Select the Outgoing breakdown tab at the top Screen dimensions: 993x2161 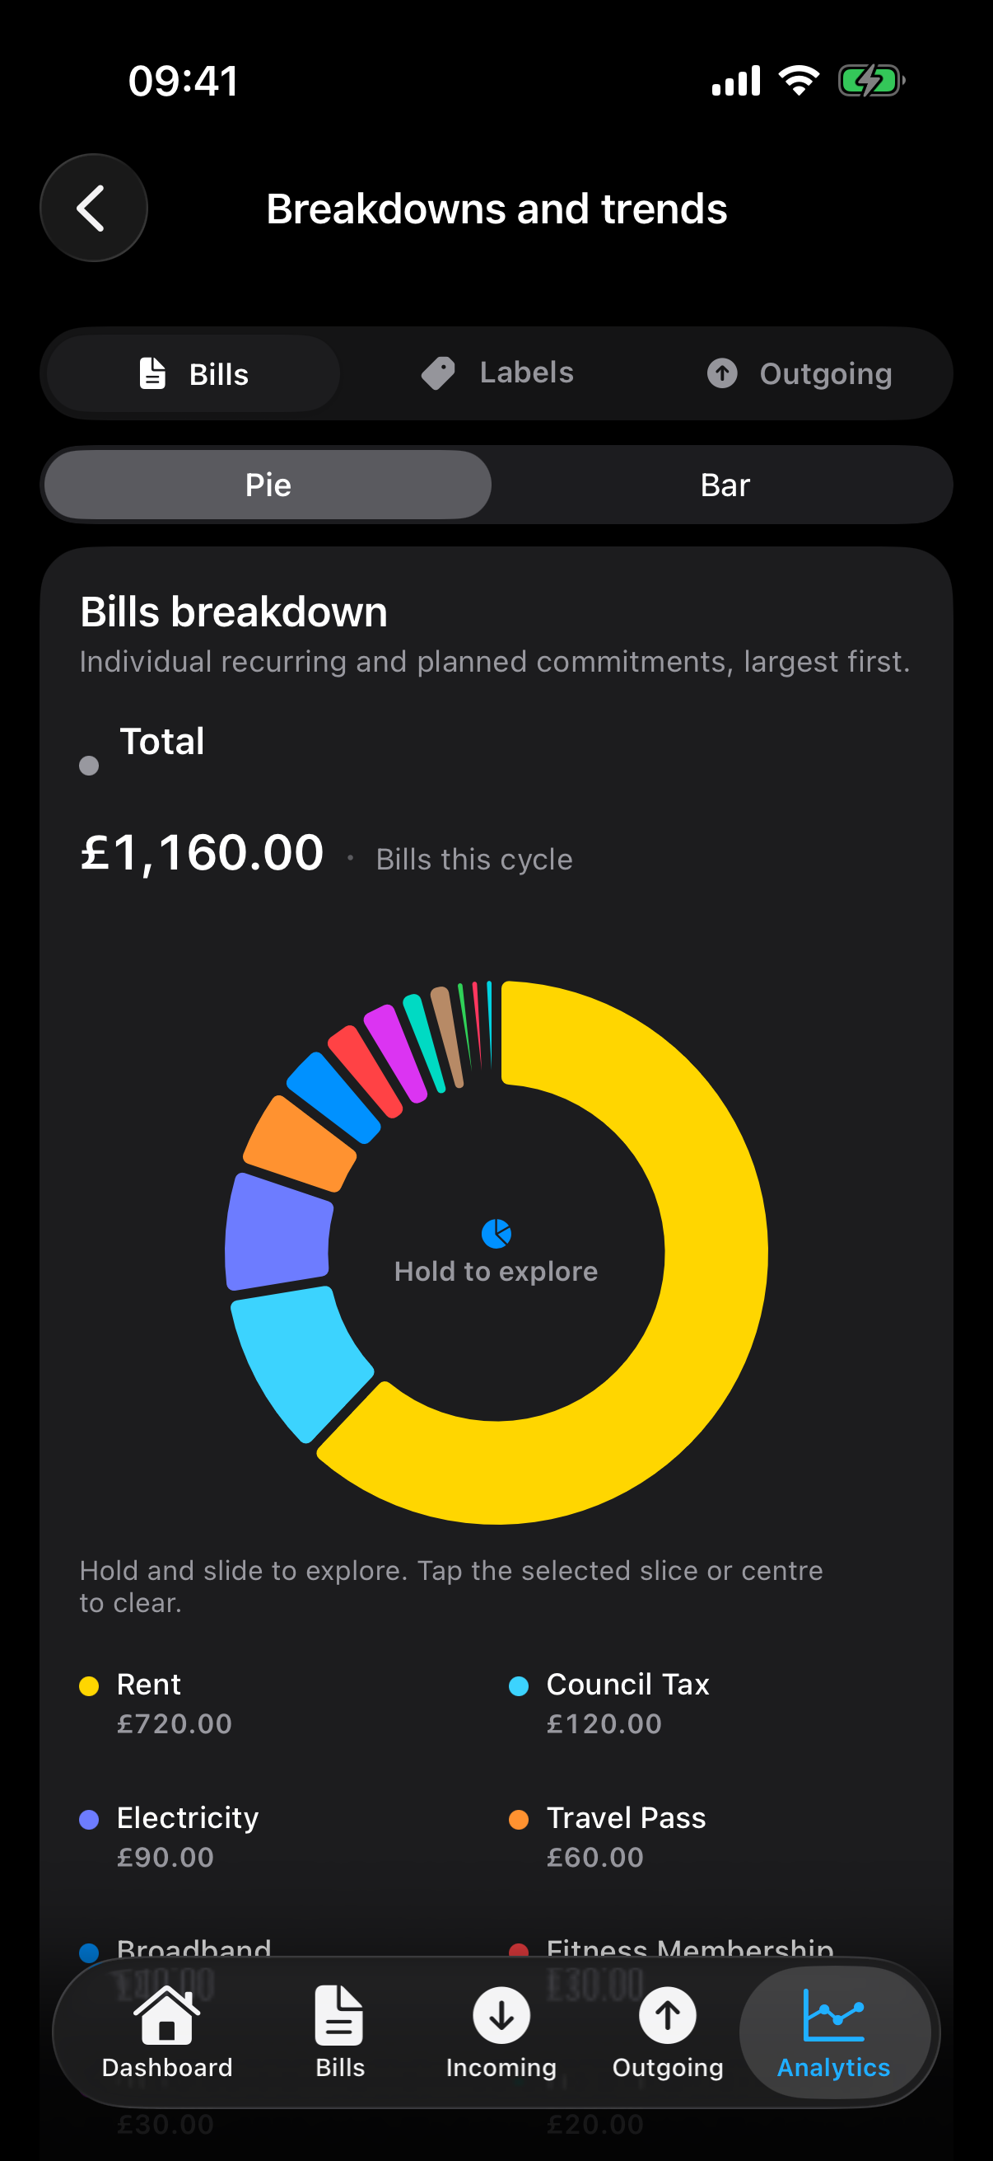point(800,374)
